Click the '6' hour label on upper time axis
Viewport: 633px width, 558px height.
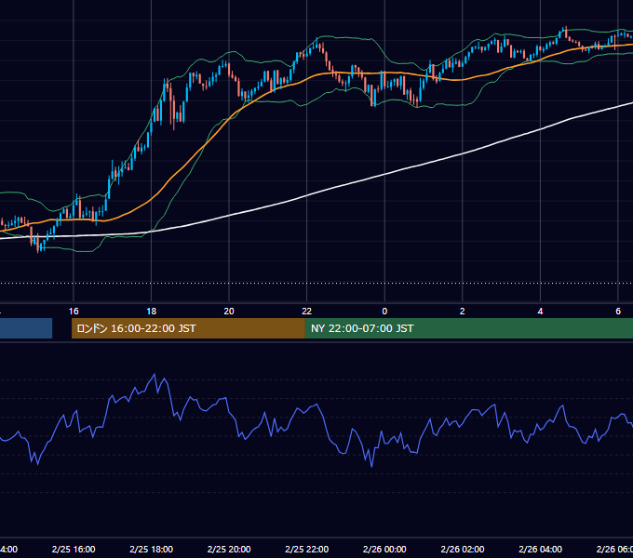click(x=618, y=312)
